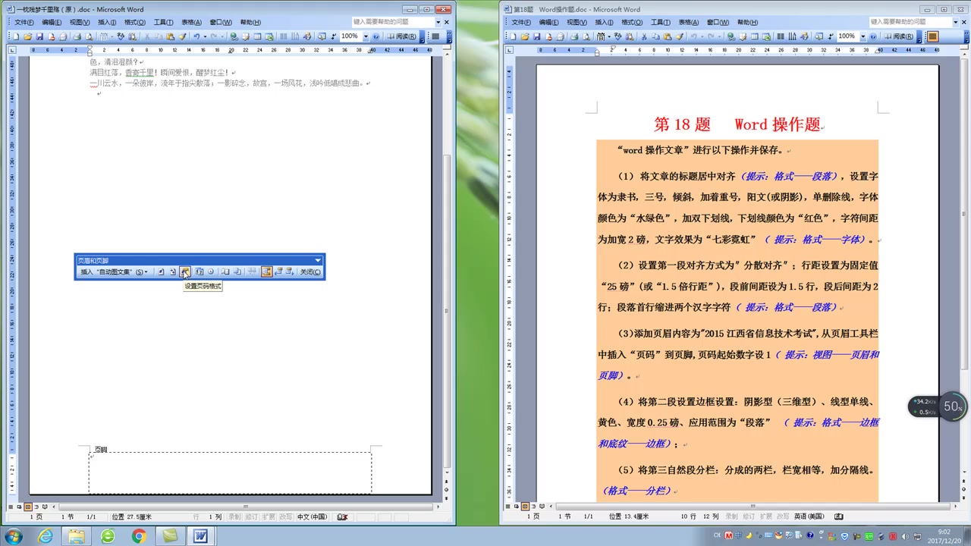Click Show Previous header/footer icon
This screenshot has height=546, width=971.
point(278,271)
